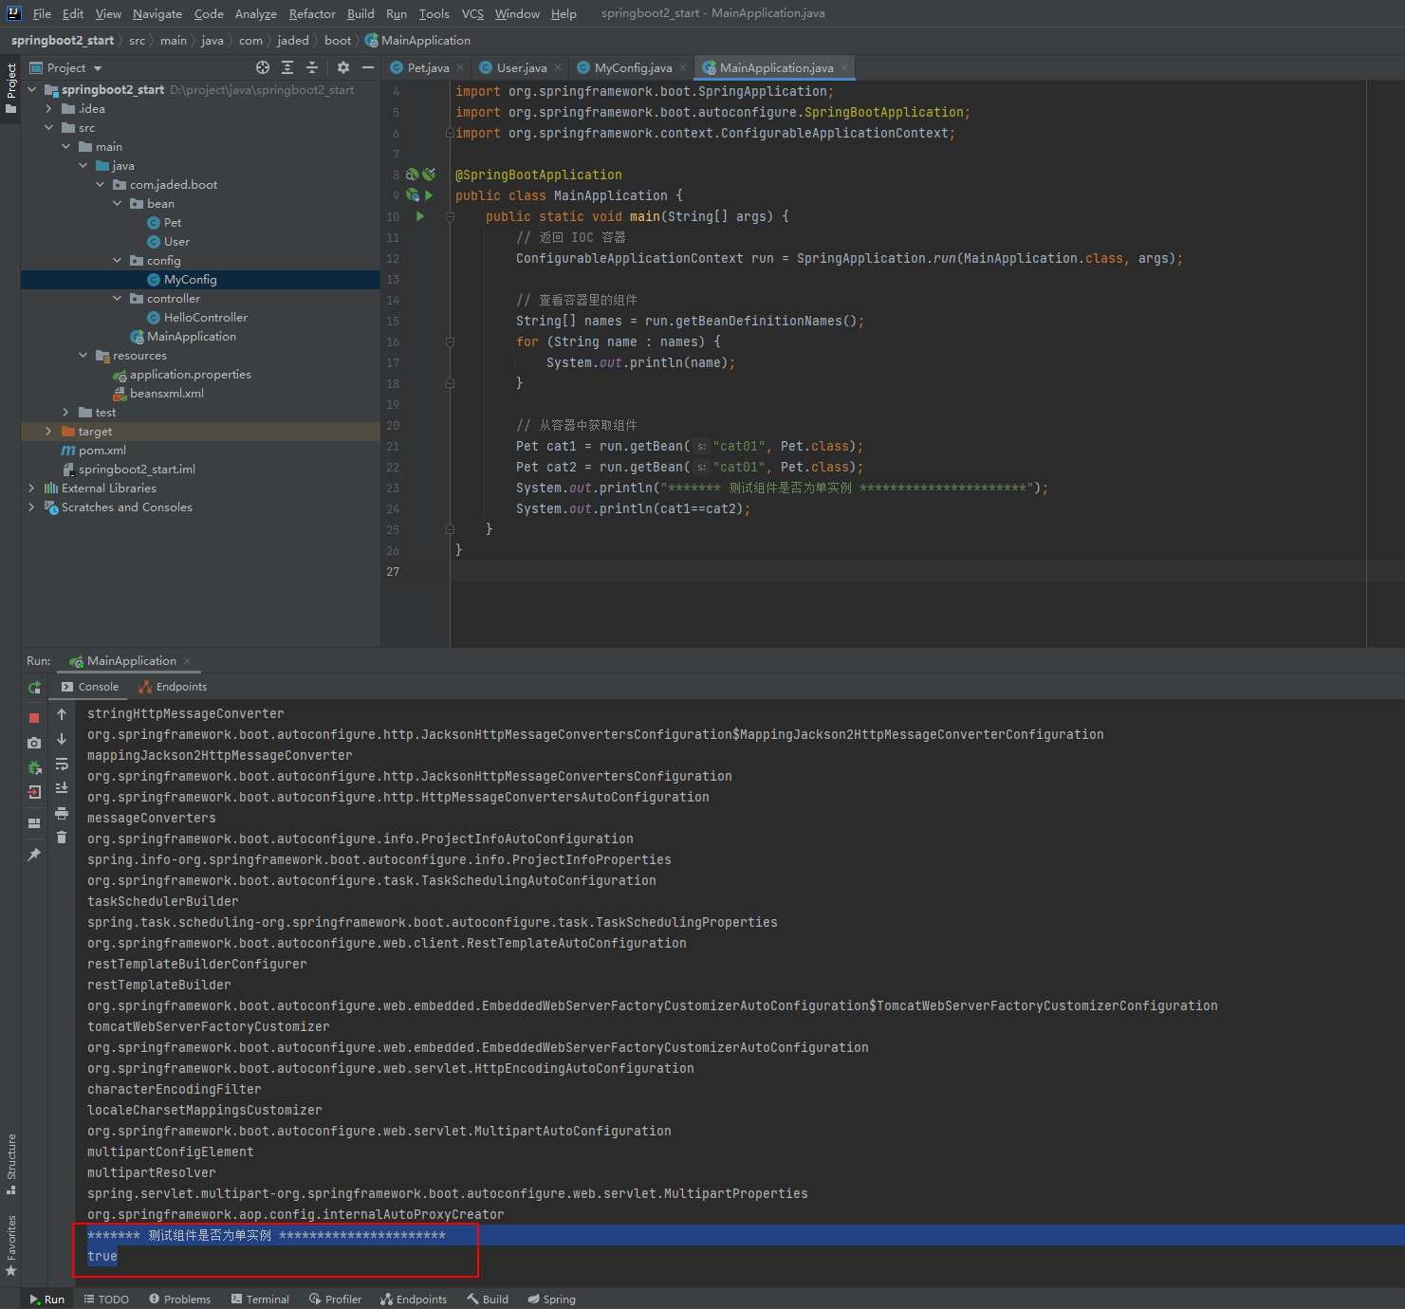Expand the target folder

tap(49, 432)
